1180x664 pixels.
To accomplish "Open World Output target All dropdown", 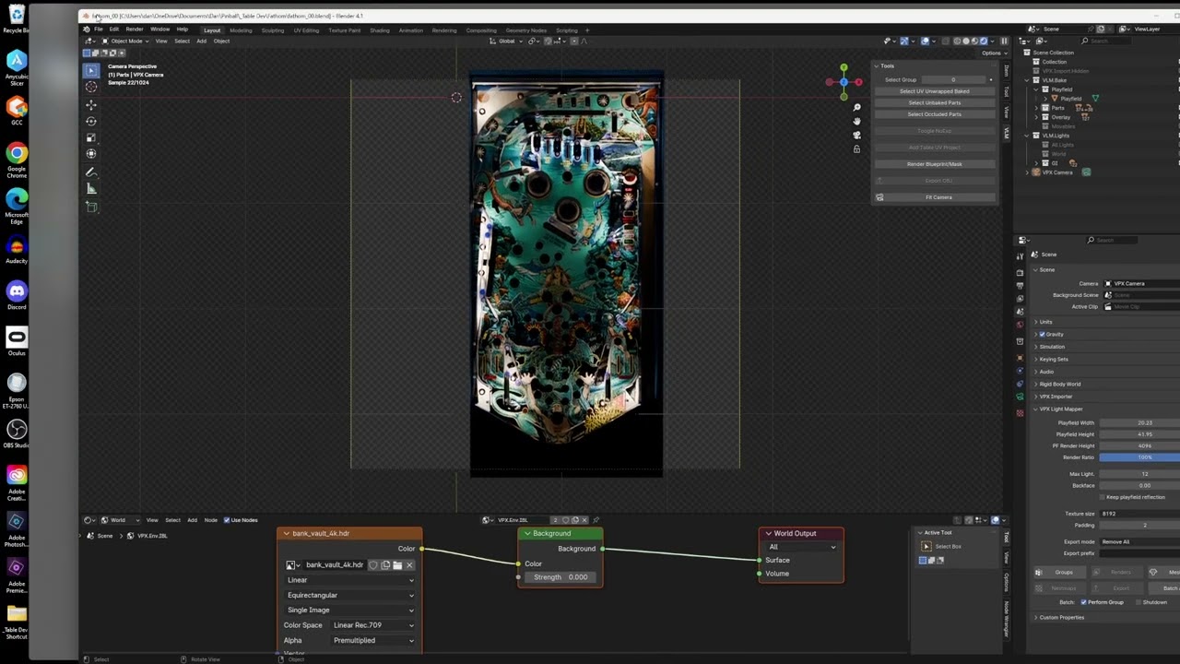I will (x=801, y=547).
